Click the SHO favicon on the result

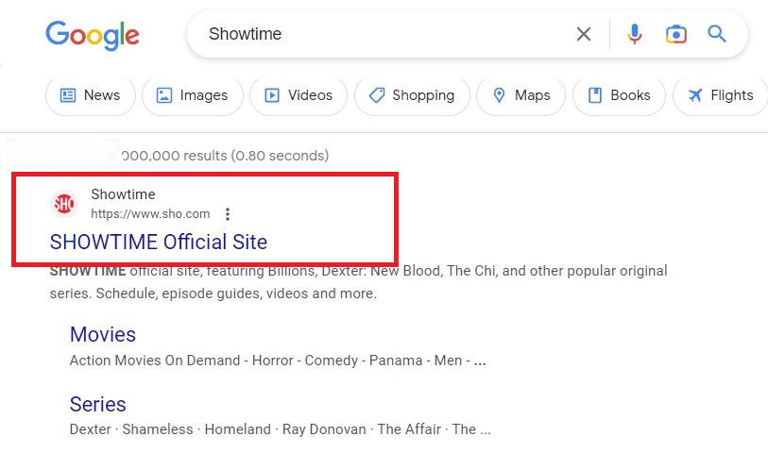coord(64,203)
